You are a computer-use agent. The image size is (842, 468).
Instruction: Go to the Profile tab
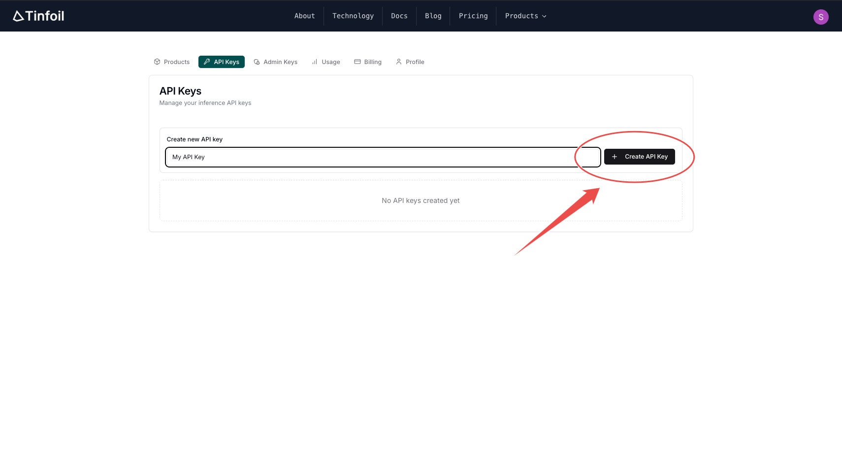410,62
